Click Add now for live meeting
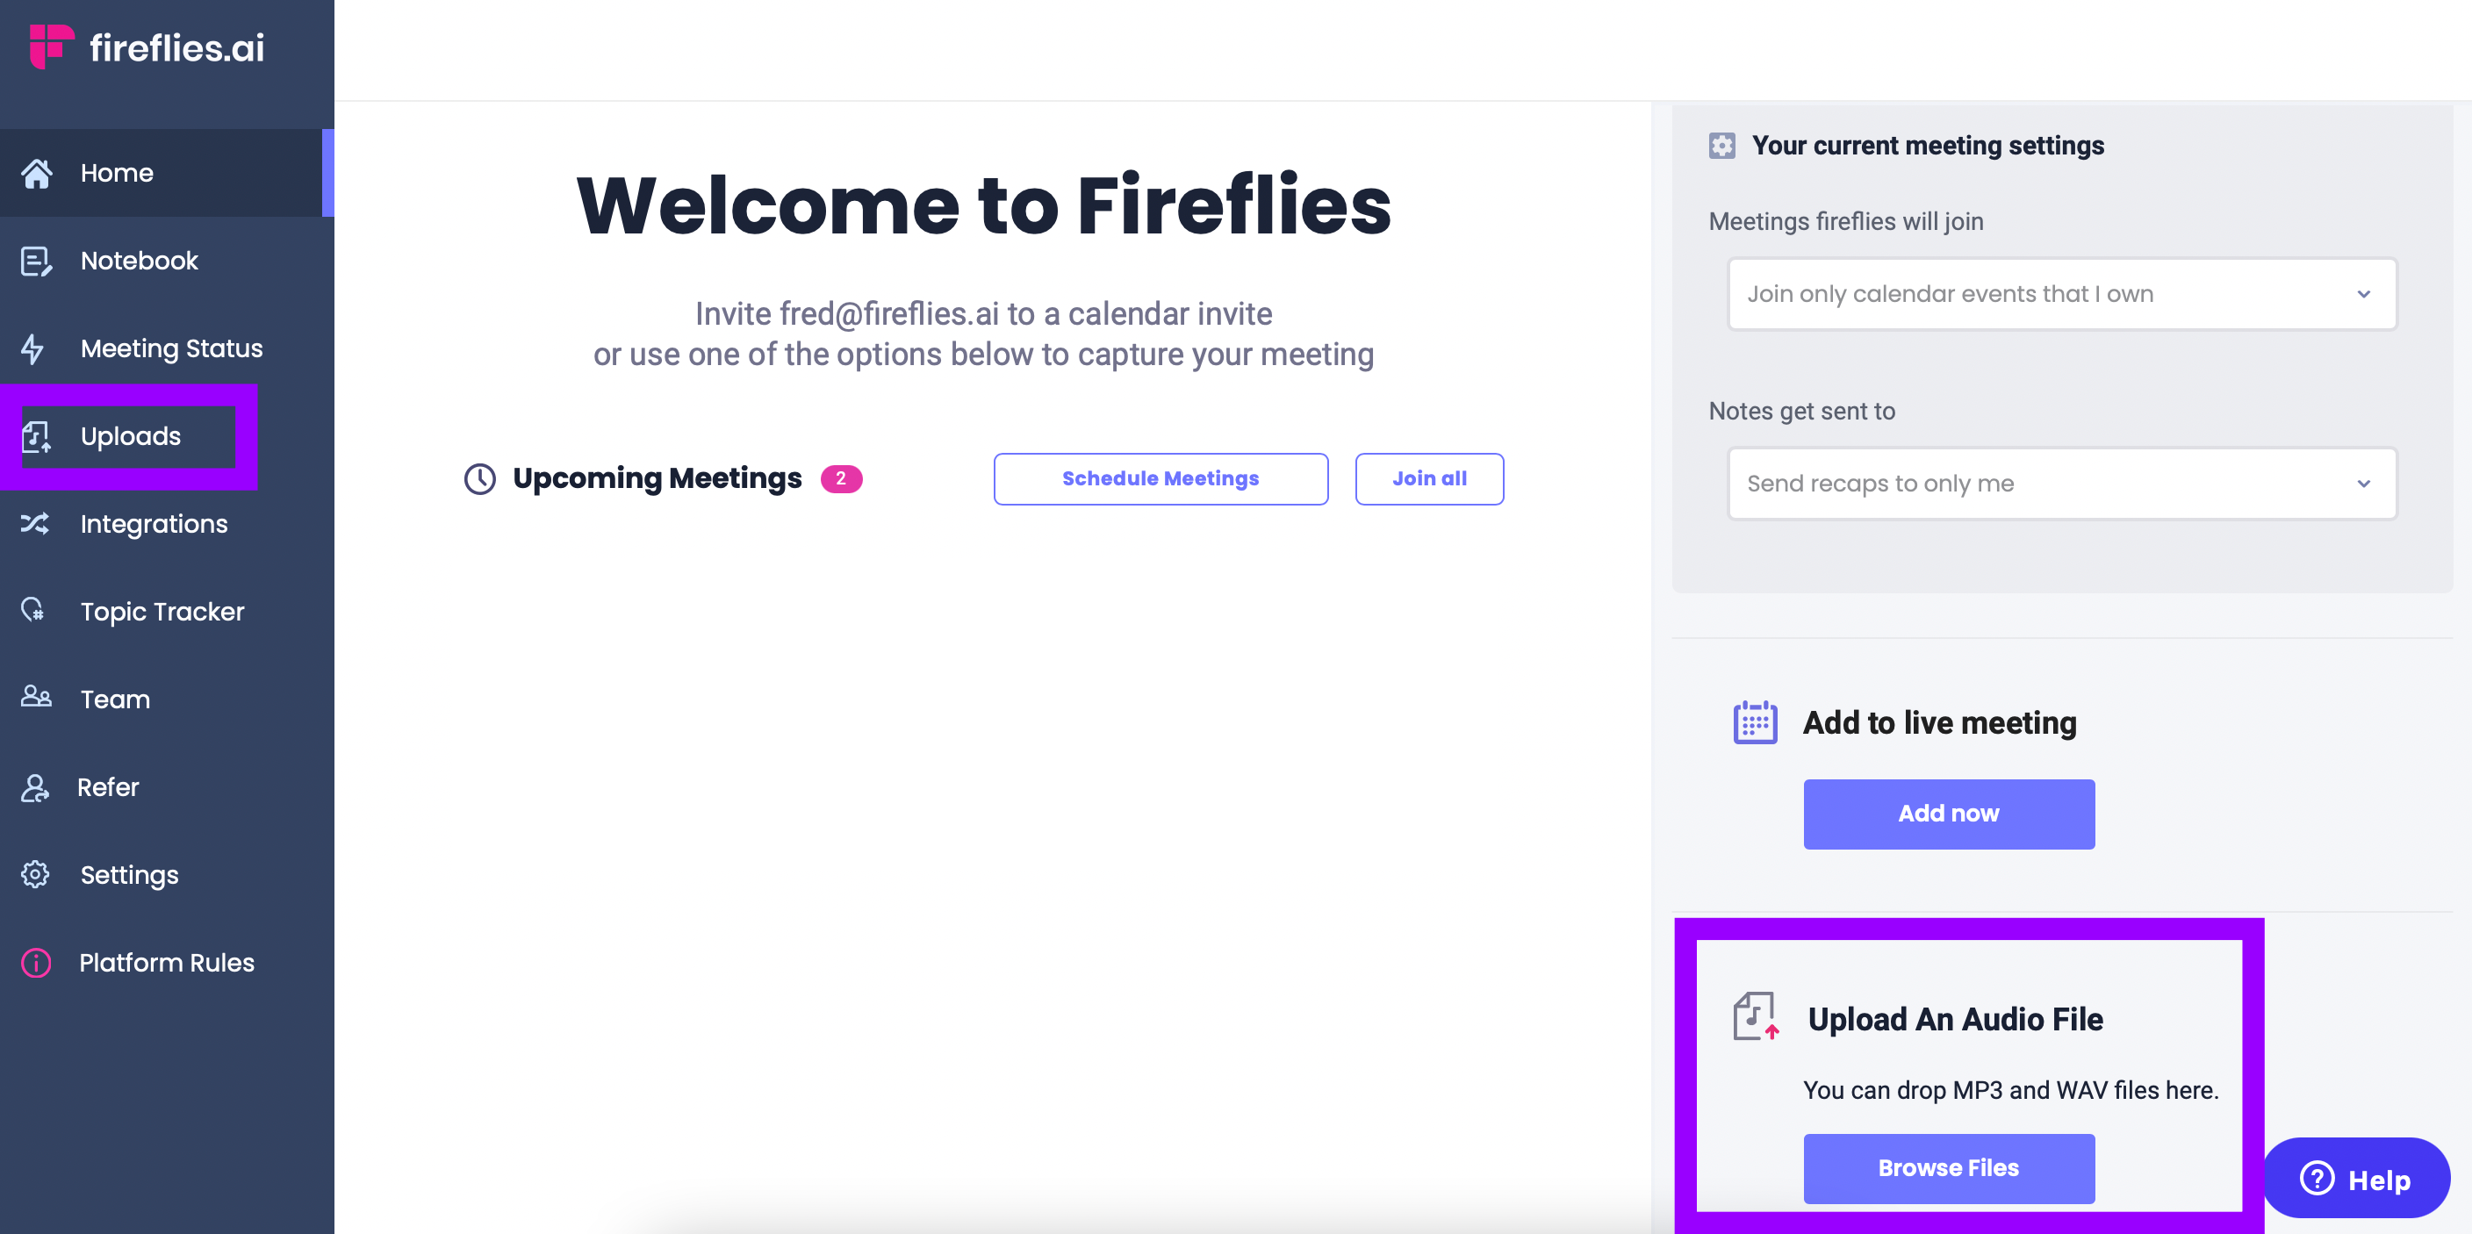This screenshot has height=1234, width=2472. (x=1949, y=814)
